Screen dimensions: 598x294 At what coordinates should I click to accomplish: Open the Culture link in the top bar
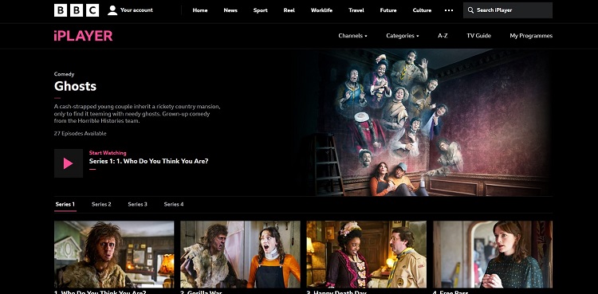click(x=422, y=10)
